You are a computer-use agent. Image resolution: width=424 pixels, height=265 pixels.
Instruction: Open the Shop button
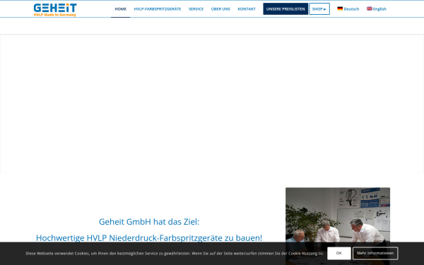319,9
